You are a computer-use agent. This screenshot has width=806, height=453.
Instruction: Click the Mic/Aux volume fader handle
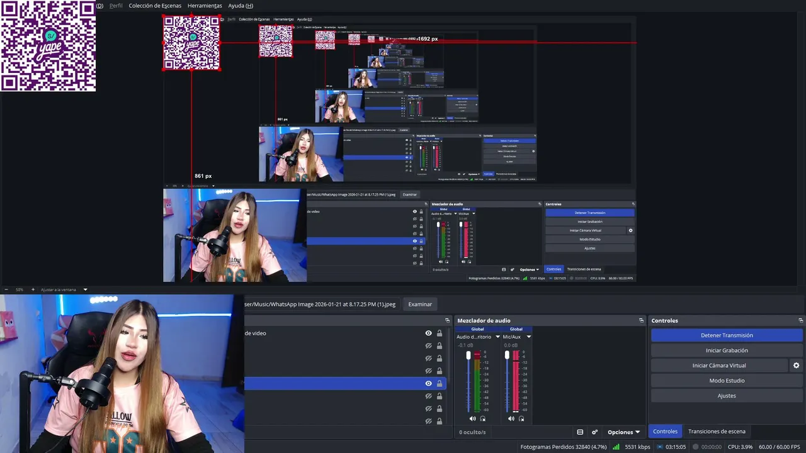coord(507,355)
